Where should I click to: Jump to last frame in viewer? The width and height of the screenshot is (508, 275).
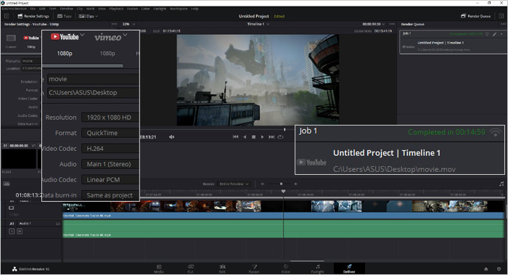[x=271, y=137]
